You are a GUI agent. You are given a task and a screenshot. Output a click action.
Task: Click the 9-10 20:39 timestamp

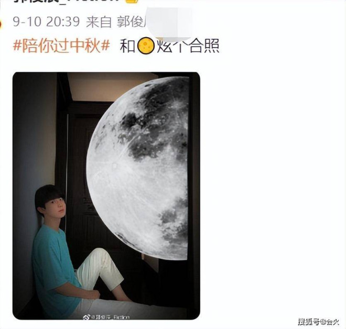[x=46, y=22]
